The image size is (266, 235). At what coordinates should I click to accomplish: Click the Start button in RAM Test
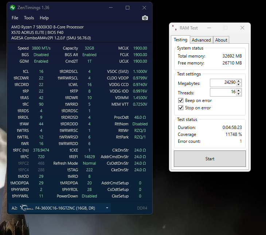210,158
